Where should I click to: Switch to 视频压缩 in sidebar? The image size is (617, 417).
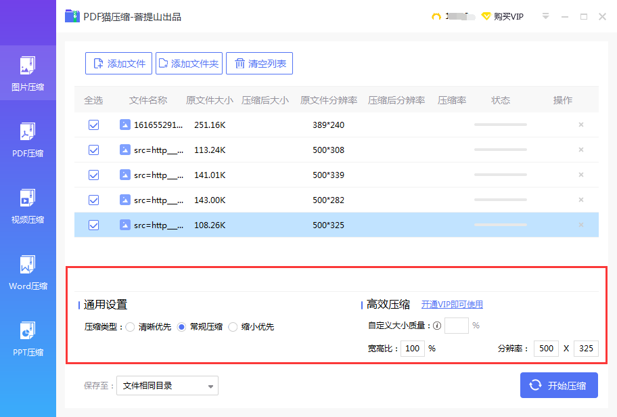click(x=28, y=206)
